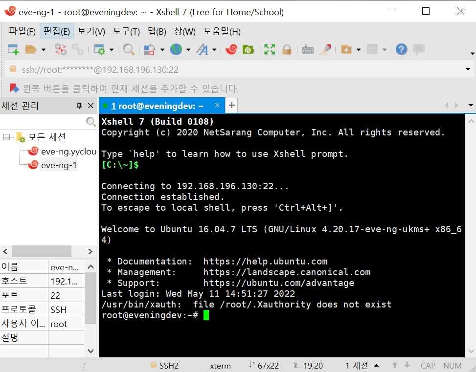Open the dropdown beside the file transfer icon
The width and height of the screenshot is (476, 372).
(x=162, y=49)
